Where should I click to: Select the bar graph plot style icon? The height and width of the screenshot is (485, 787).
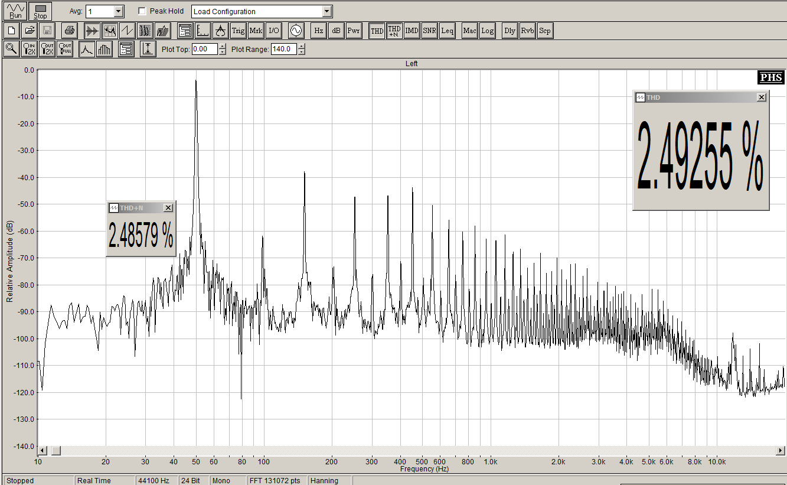[105, 49]
